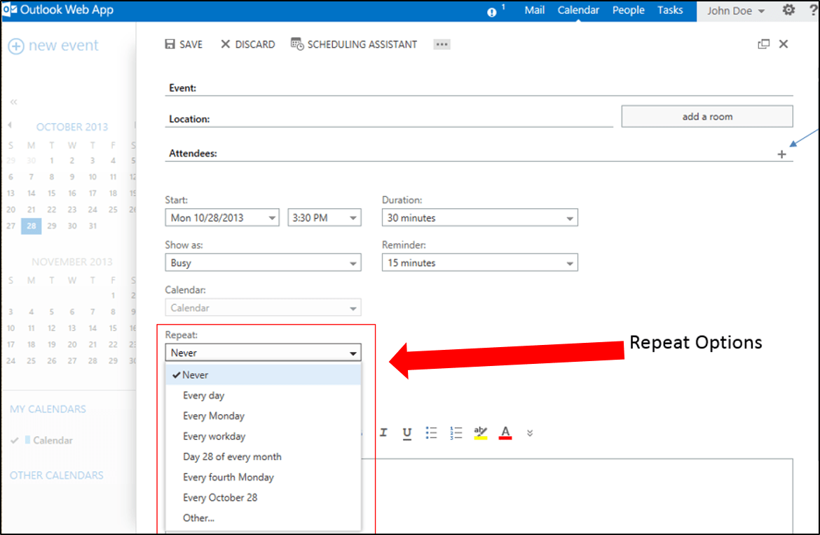Switch to People tab

click(628, 10)
